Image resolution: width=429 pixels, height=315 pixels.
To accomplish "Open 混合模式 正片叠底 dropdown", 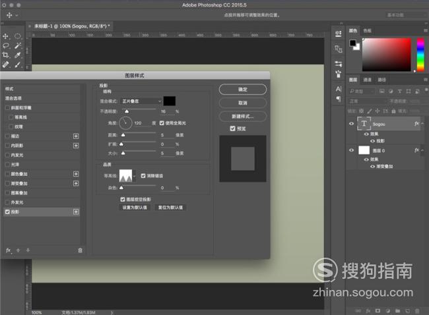I will (141, 101).
